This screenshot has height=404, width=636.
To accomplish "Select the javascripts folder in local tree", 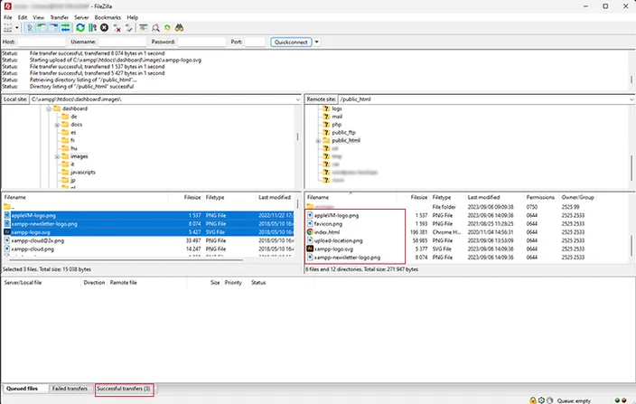I will [83, 172].
